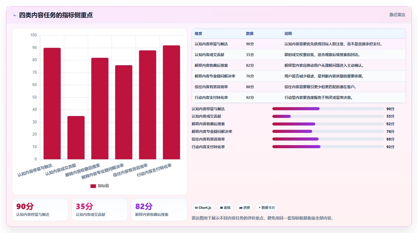Open the 82分 解释内容收藏后搜索 data card
This screenshot has height=233, width=418.
point(159,209)
